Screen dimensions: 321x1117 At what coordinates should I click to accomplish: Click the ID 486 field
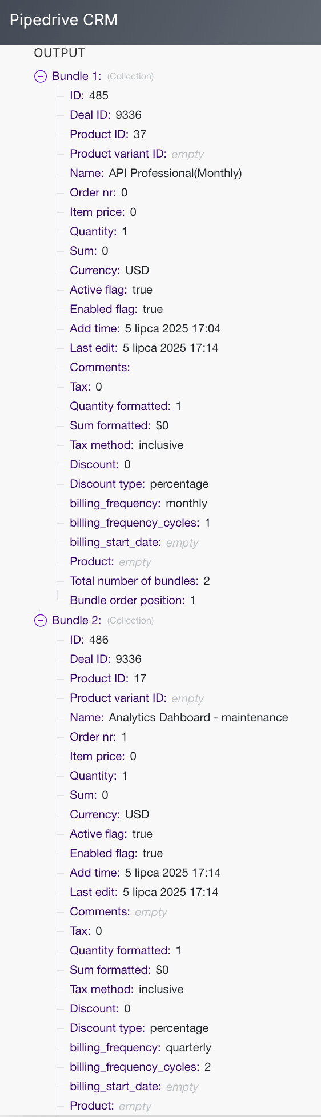tap(89, 640)
